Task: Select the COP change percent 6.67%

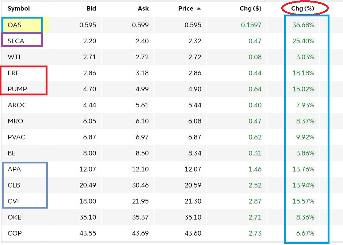Action: (x=305, y=233)
